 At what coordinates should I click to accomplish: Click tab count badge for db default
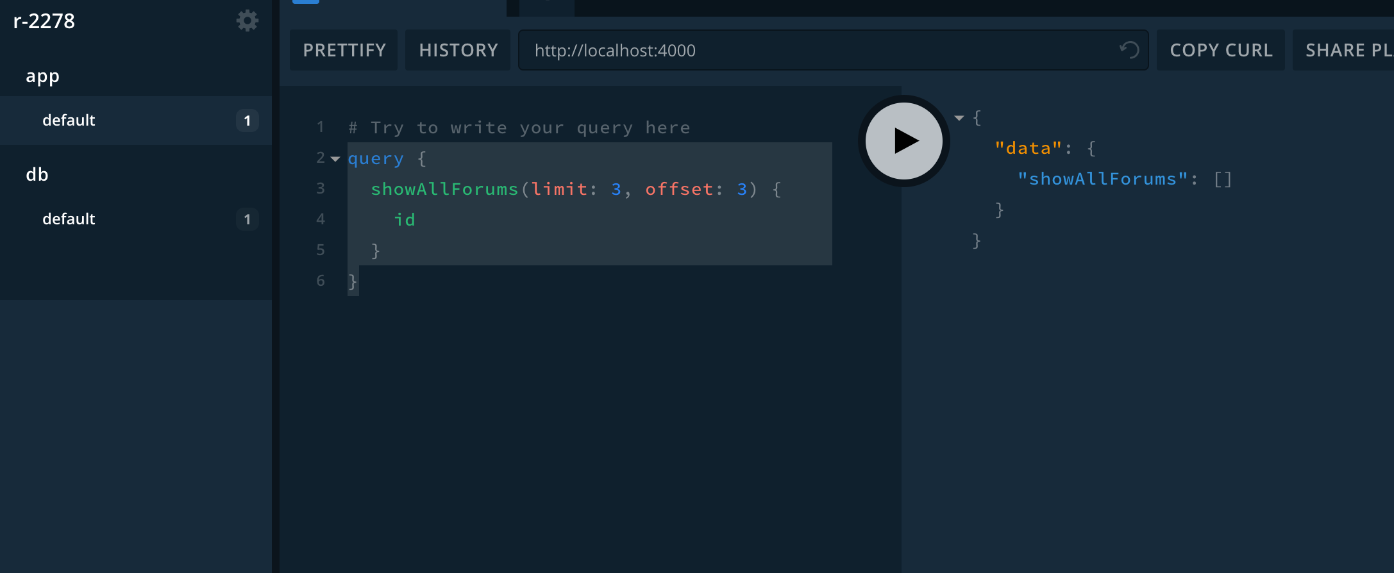(248, 219)
